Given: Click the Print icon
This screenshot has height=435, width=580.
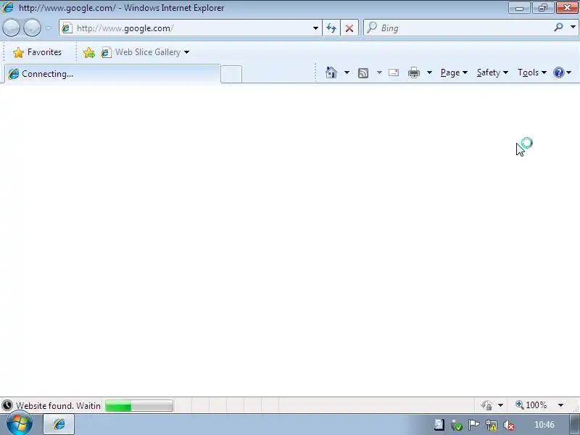Looking at the screenshot, I should (x=413, y=72).
